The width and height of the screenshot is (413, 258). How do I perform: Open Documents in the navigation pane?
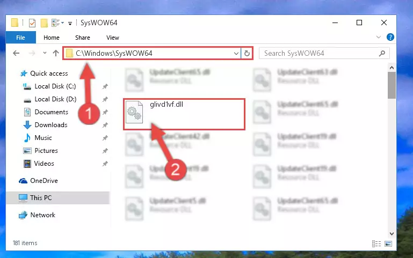pos(52,112)
